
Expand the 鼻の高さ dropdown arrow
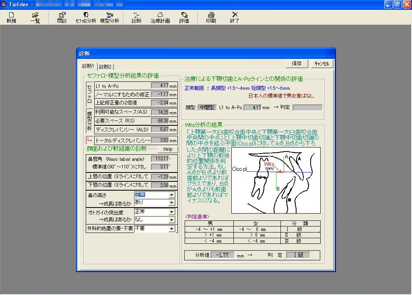tap(172, 195)
